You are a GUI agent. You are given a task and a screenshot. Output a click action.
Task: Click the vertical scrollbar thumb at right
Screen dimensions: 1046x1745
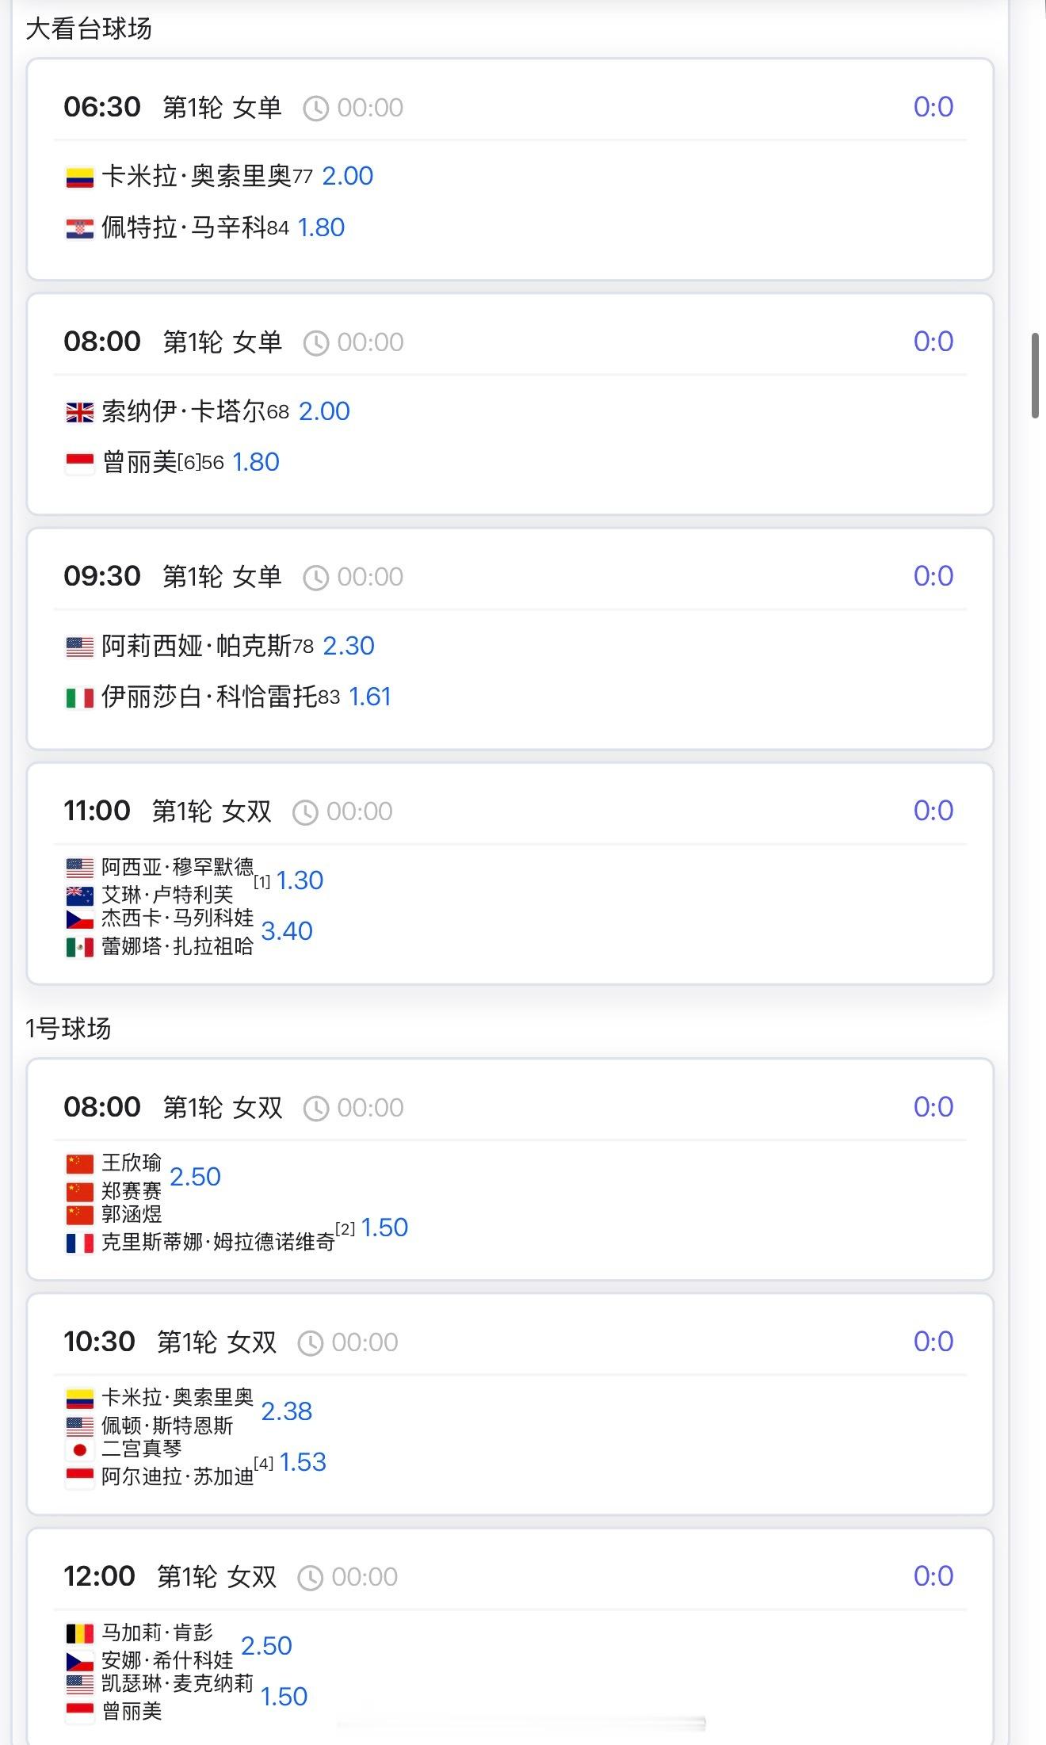(x=1035, y=376)
